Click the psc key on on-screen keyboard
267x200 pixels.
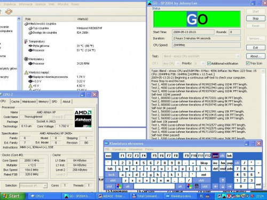tap(215, 156)
